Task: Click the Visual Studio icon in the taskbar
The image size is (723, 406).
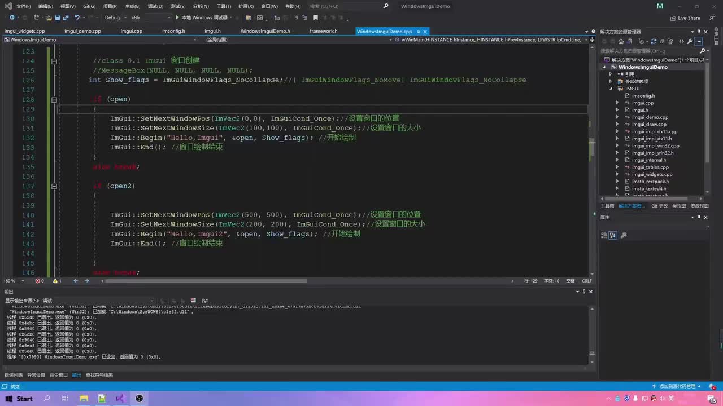Action: (x=120, y=399)
